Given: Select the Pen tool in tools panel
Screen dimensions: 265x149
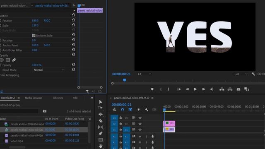Looking at the screenshot, I should (x=100, y=133).
